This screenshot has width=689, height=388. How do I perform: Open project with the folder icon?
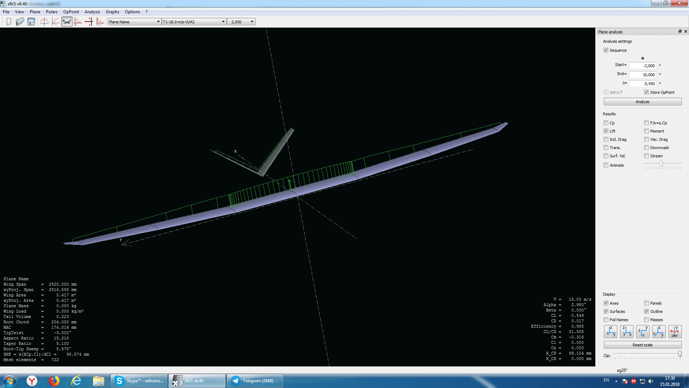click(x=20, y=22)
